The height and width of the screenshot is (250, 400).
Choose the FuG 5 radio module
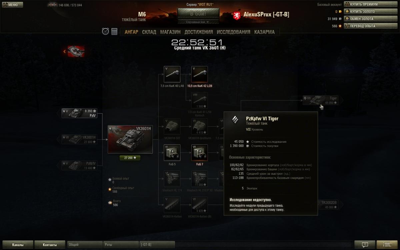tap(172, 153)
